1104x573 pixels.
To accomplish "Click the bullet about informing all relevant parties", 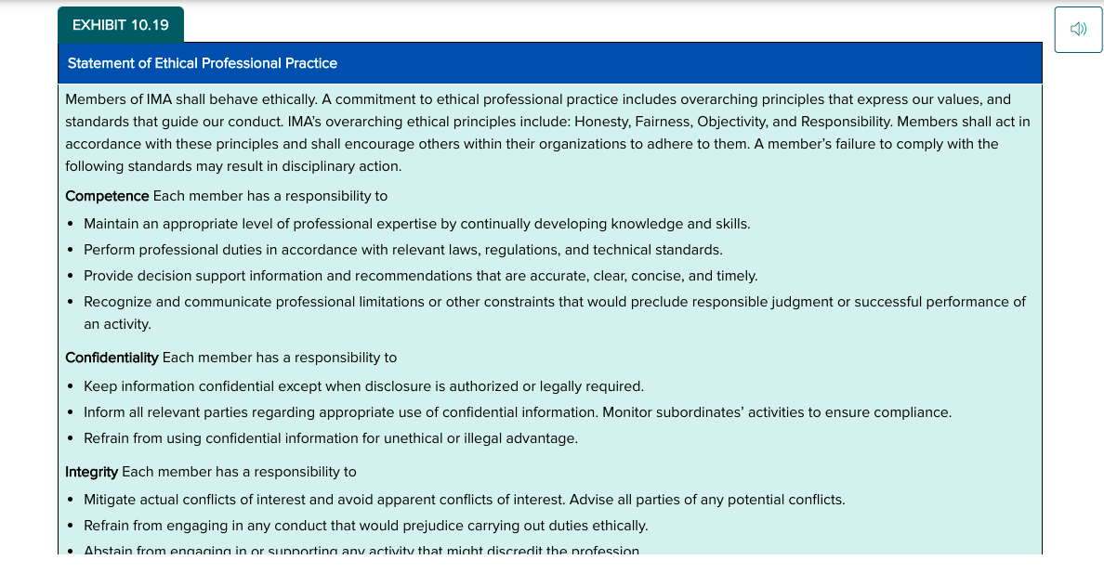I will coord(518,412).
